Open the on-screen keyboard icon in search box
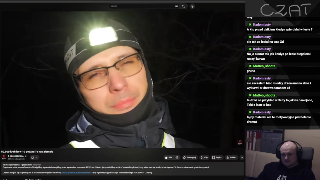Screen dimensions: 320x180 [x=176, y=6]
